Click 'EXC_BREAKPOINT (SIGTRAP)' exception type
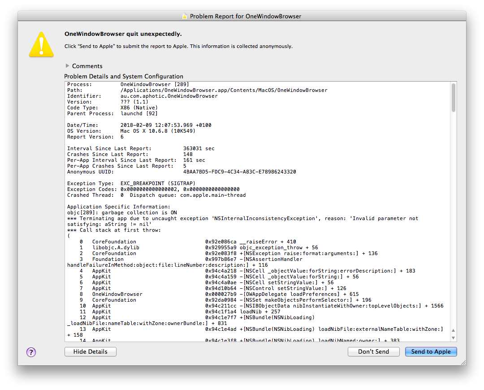The width and height of the screenshot is (484, 390). coord(158,183)
